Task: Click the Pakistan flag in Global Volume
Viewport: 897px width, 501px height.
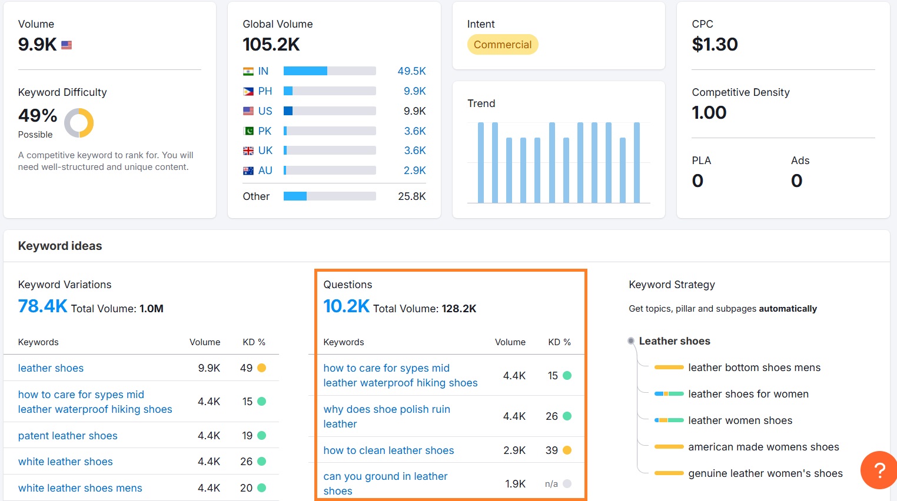Action: (250, 130)
